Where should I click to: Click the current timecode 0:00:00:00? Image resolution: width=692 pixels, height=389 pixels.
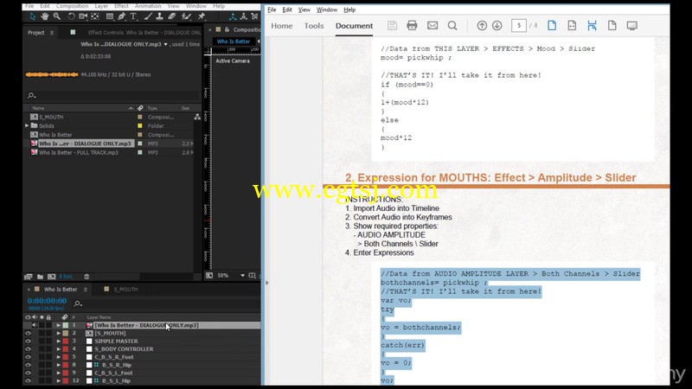click(47, 301)
